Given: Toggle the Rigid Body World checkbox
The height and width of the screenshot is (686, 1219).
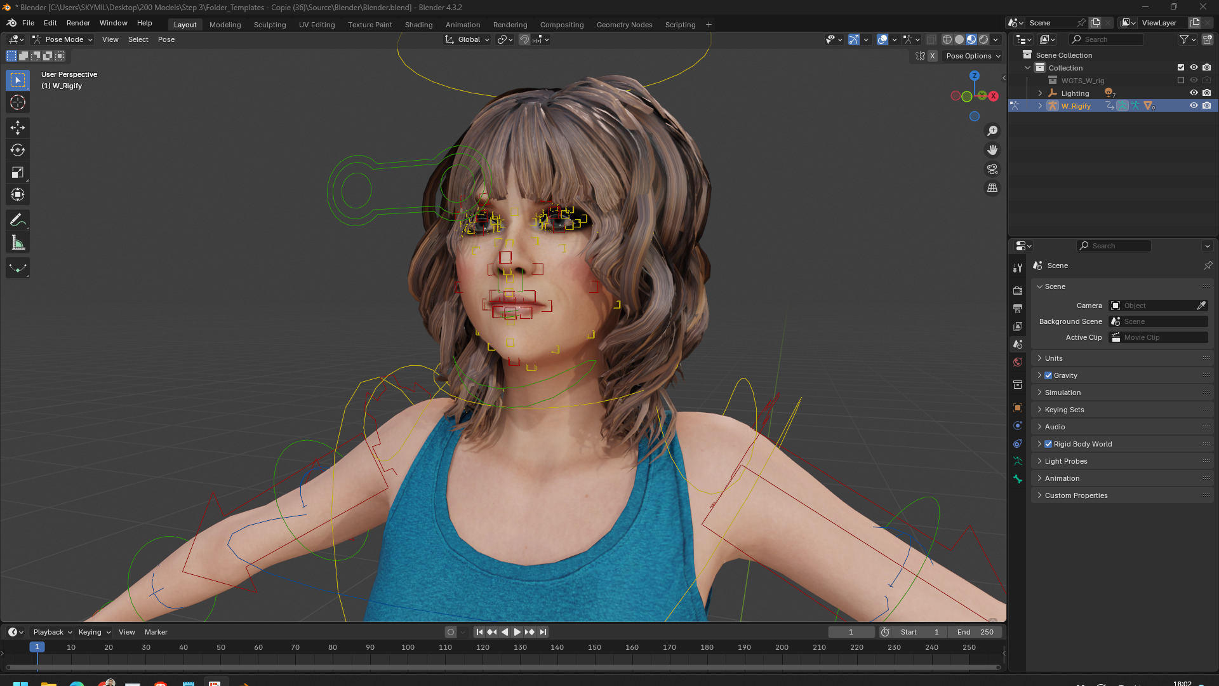Looking at the screenshot, I should (x=1048, y=444).
